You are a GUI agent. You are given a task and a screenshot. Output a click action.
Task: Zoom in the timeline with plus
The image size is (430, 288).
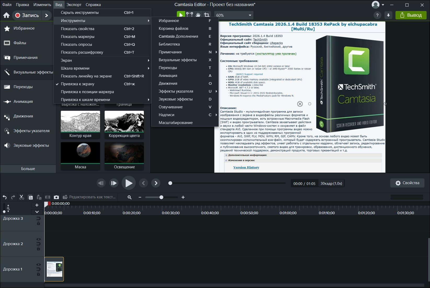point(183,197)
